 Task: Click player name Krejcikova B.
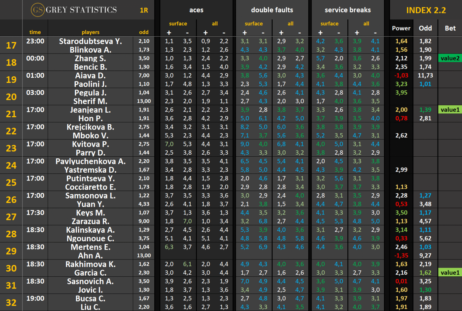click(x=90, y=127)
